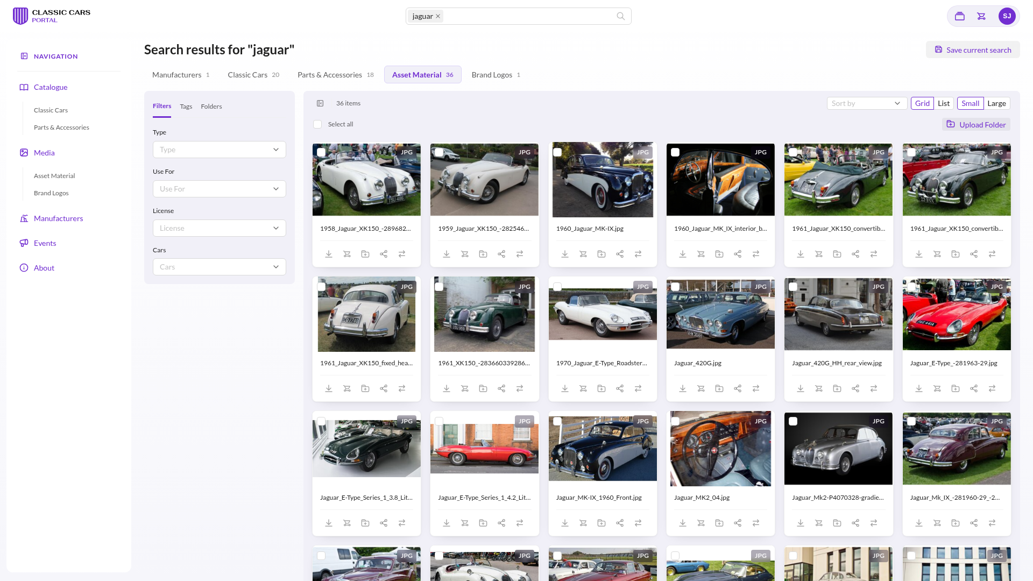The height and width of the screenshot is (581, 1033).
Task: Switch to the Classic Cars results tab
Action: pos(253,75)
